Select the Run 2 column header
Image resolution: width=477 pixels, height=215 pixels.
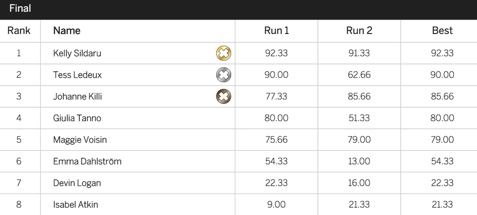[359, 30]
